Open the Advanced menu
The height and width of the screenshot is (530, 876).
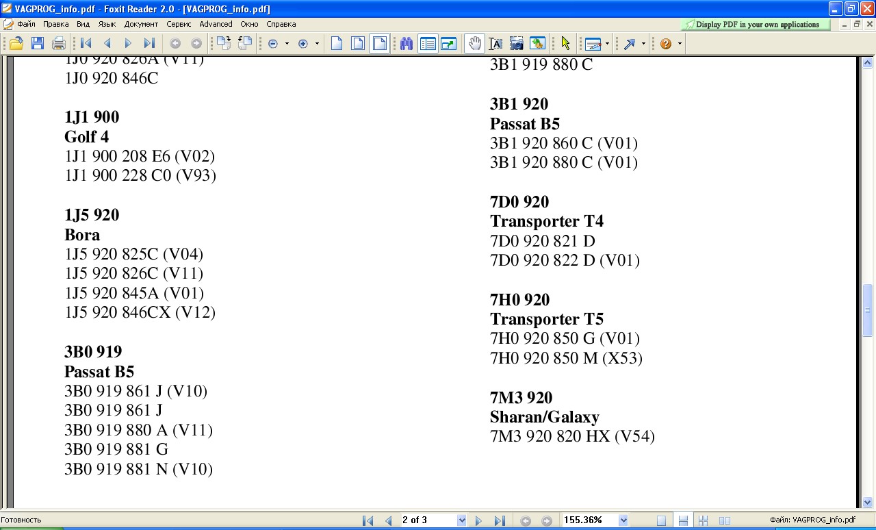click(216, 24)
